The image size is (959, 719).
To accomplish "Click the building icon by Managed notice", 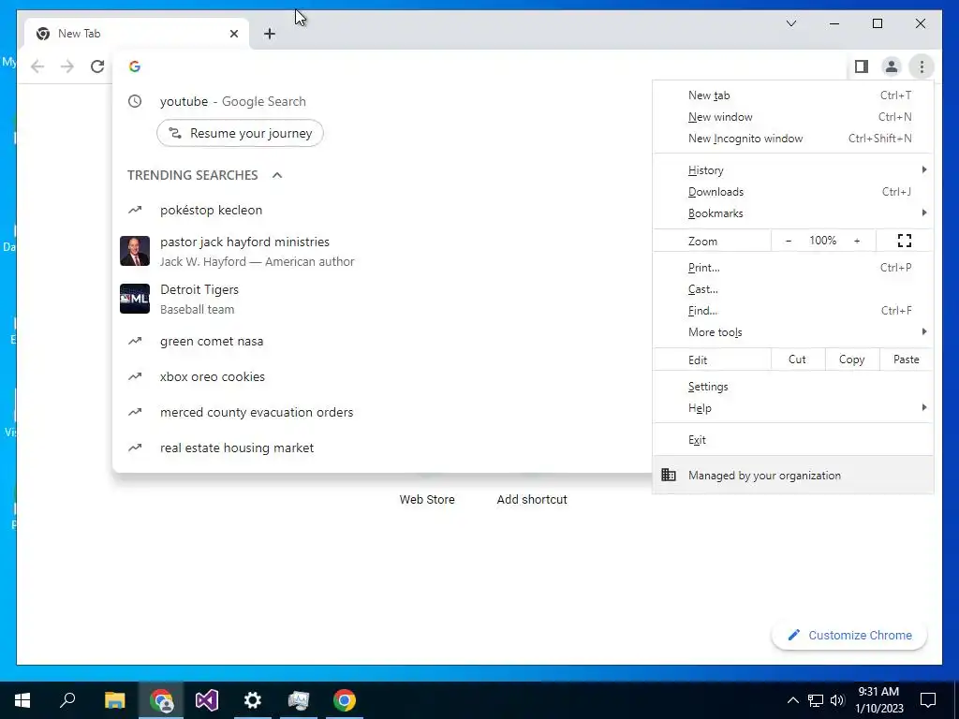I will (x=669, y=475).
